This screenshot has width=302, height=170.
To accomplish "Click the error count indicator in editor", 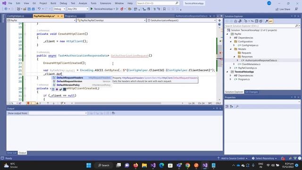I will click(x=30, y=103).
